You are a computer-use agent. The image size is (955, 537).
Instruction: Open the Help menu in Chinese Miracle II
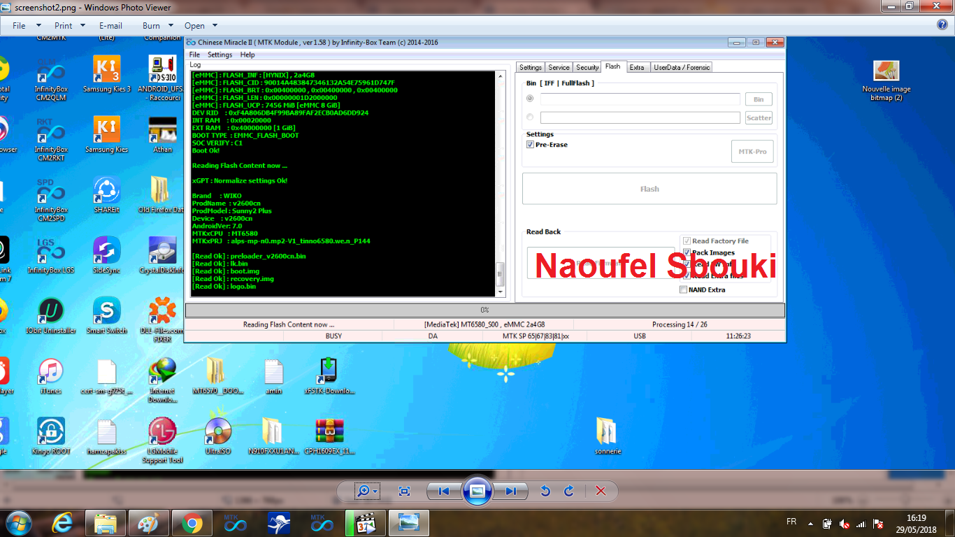coord(247,55)
